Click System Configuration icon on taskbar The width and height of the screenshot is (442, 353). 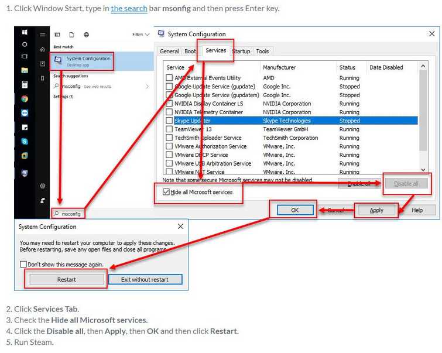tap(25, 173)
